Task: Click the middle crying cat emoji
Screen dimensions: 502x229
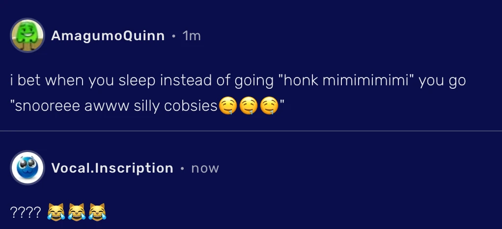Action: (77, 213)
